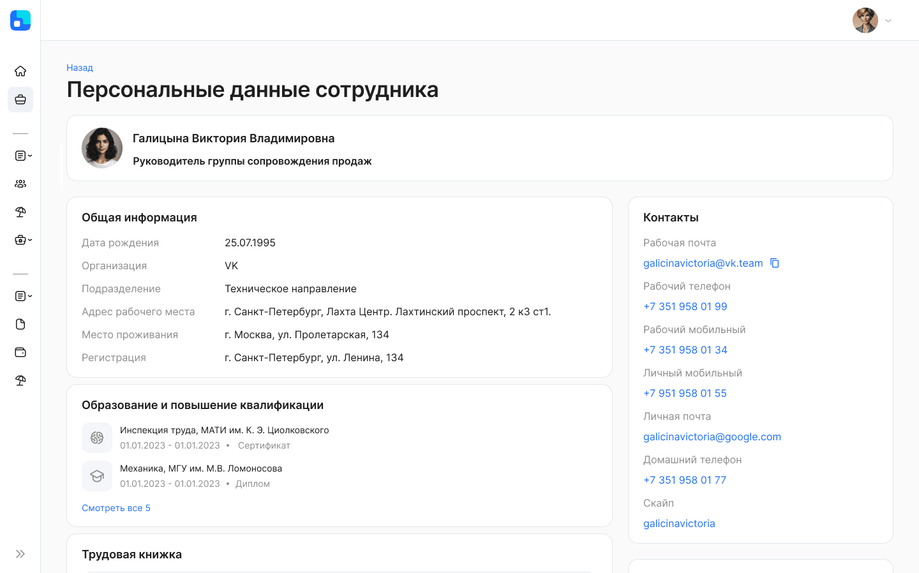The height and width of the screenshot is (573, 919).
Task: Click the Адрес рабочего места label
Action: (x=138, y=311)
